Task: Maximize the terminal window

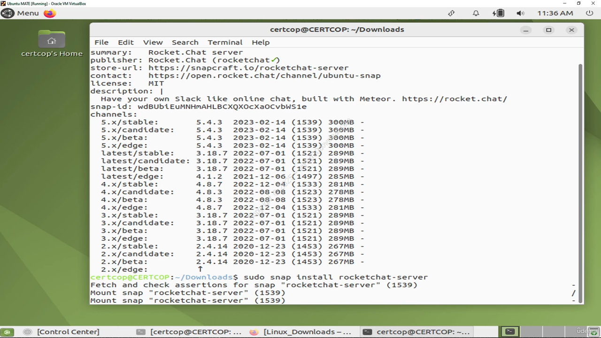Action: tap(548, 30)
